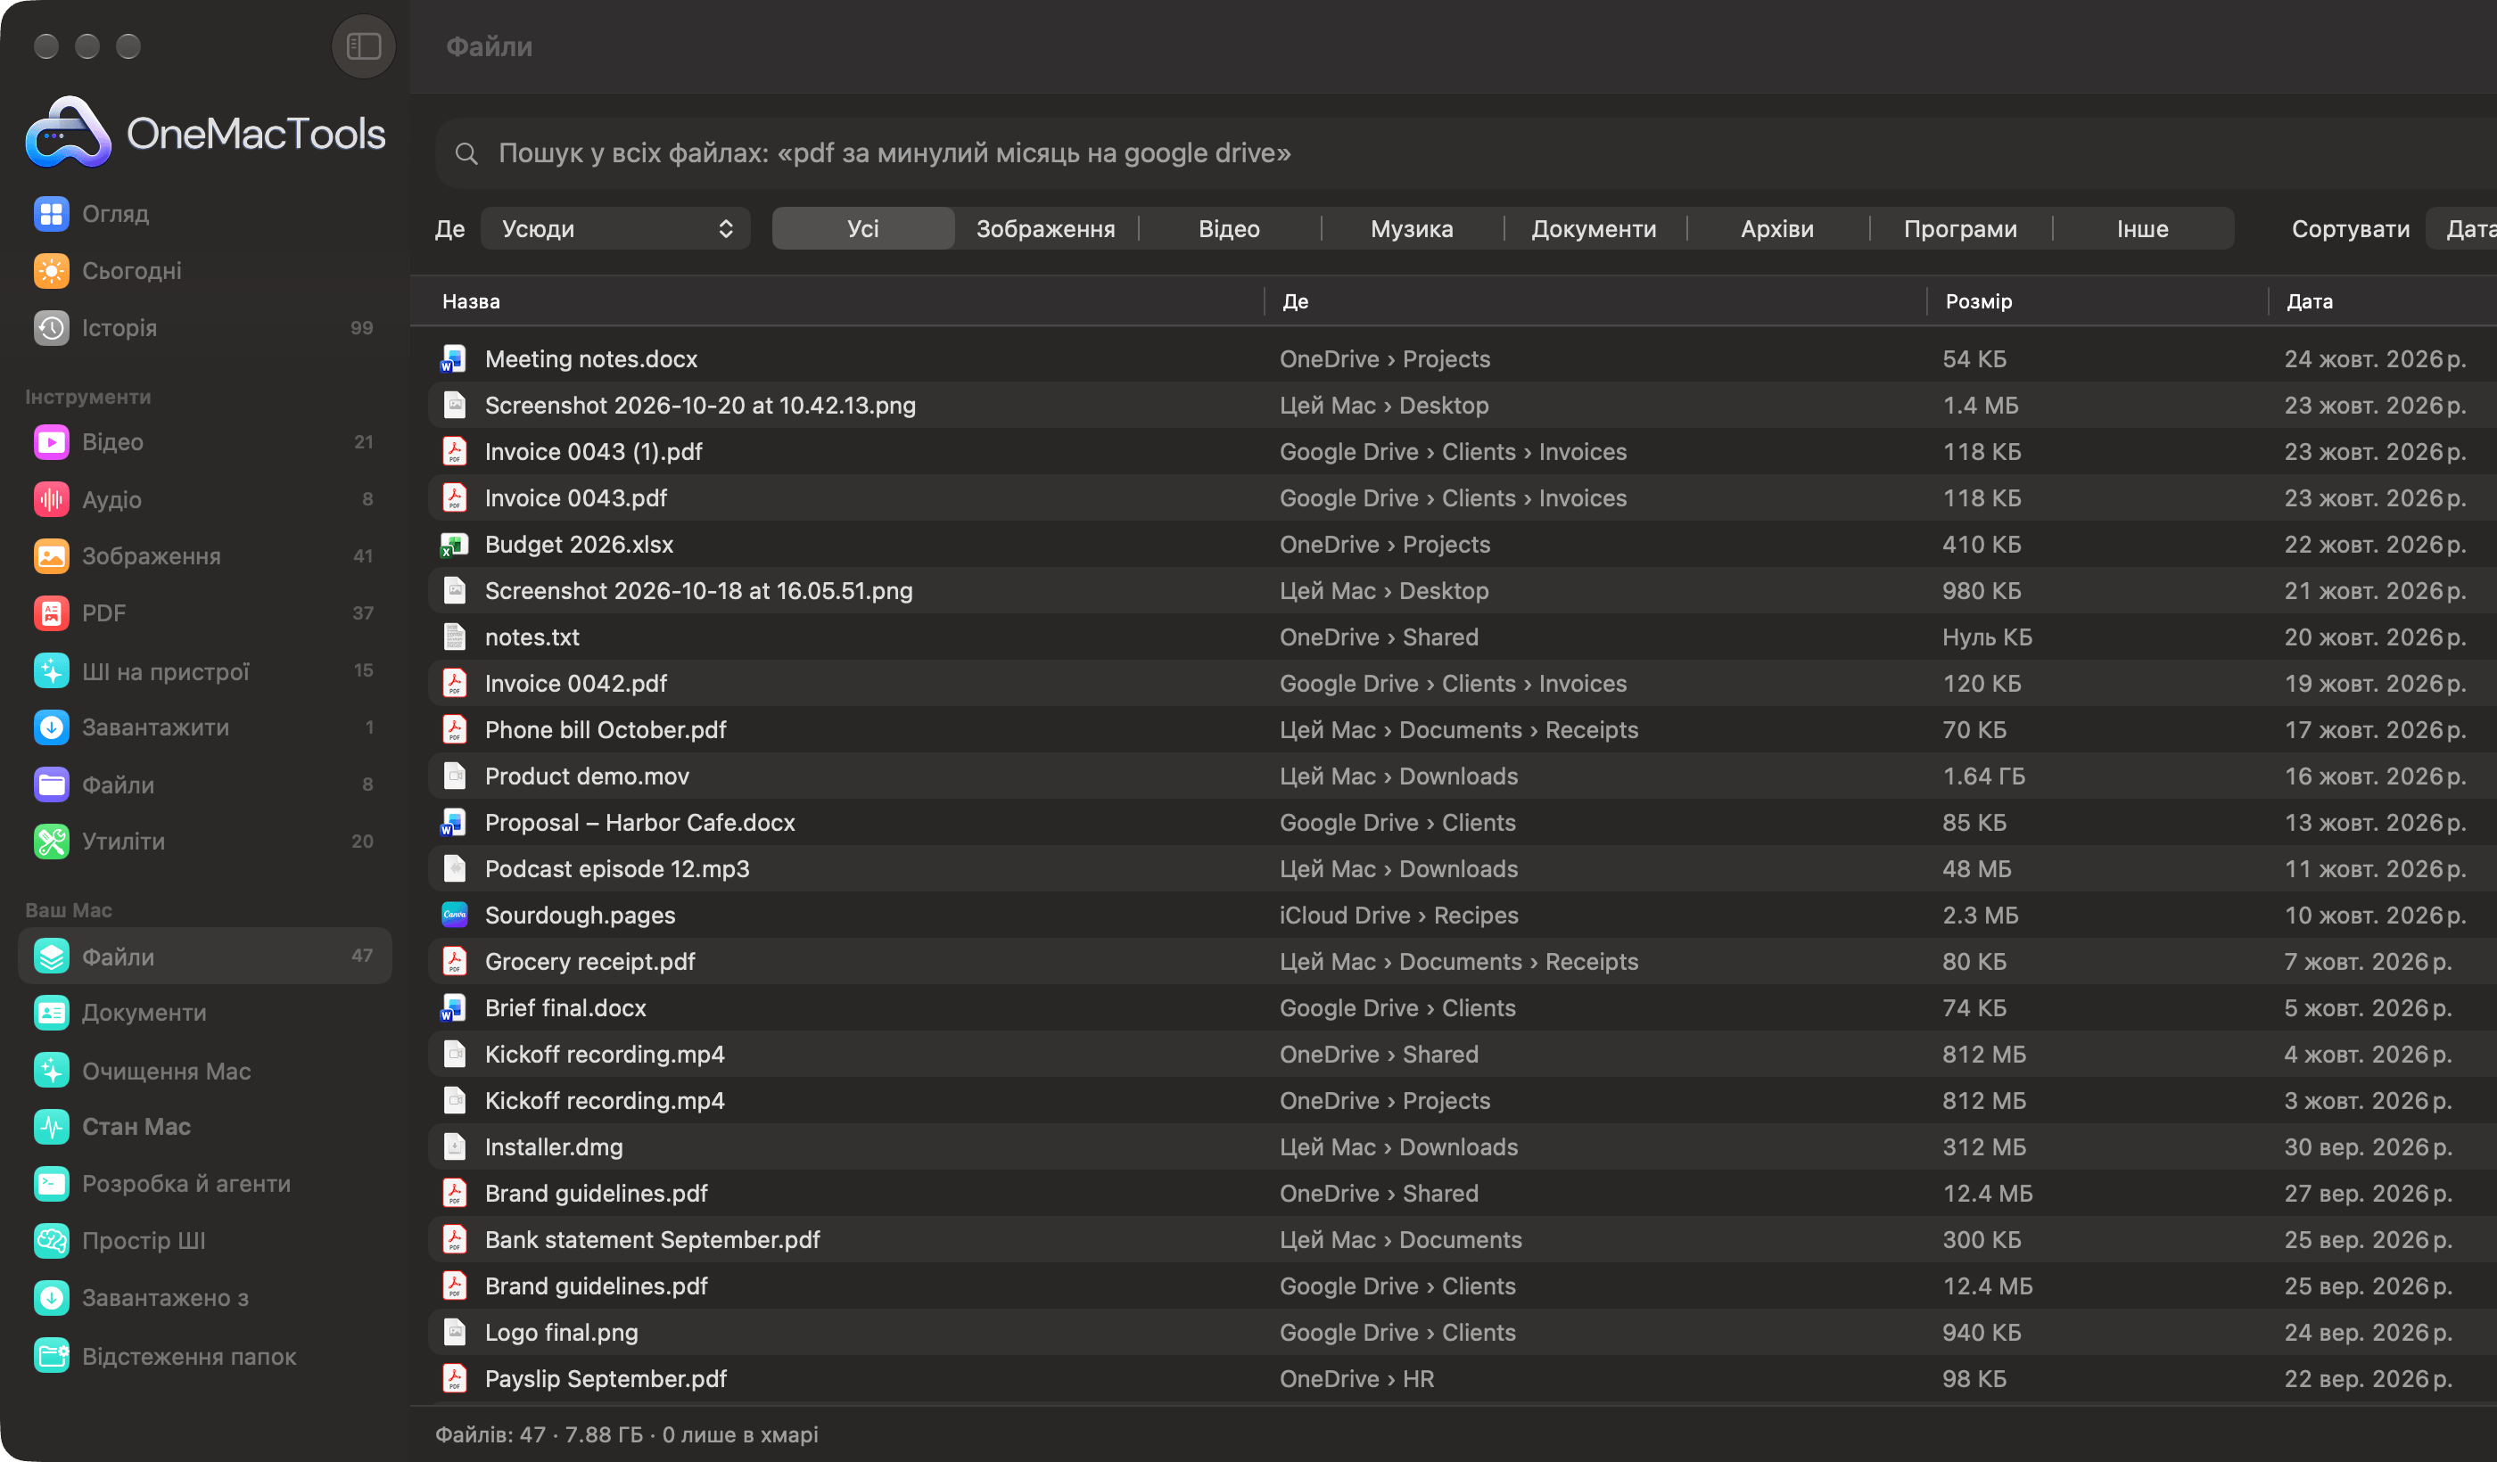Filter by Архіви file type
Screen dimensions: 2497x1462
pyautogui.click(x=1776, y=229)
